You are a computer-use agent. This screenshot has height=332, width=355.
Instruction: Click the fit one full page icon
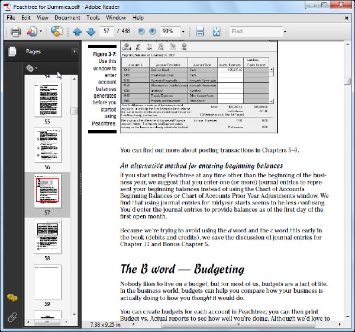click(x=217, y=31)
